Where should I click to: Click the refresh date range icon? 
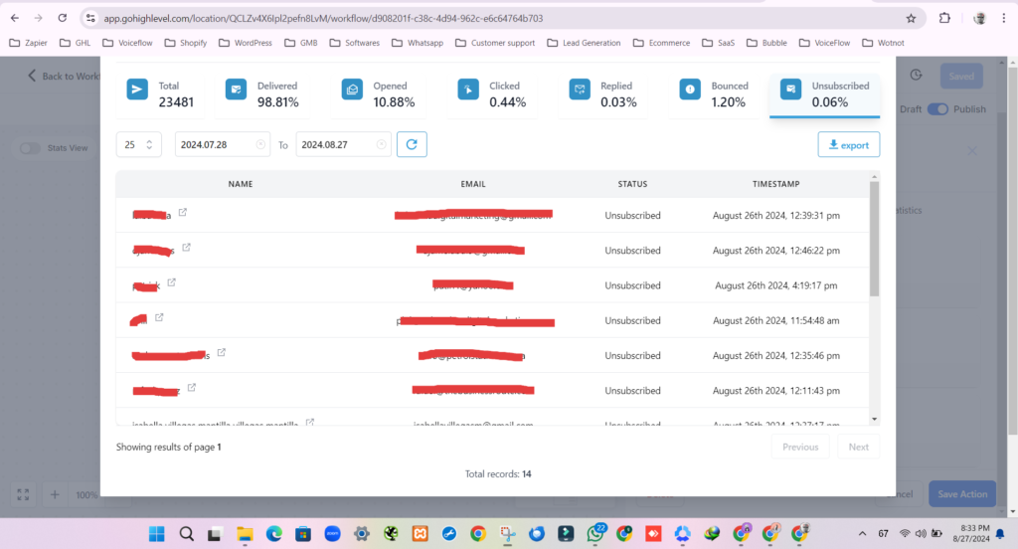click(x=412, y=144)
